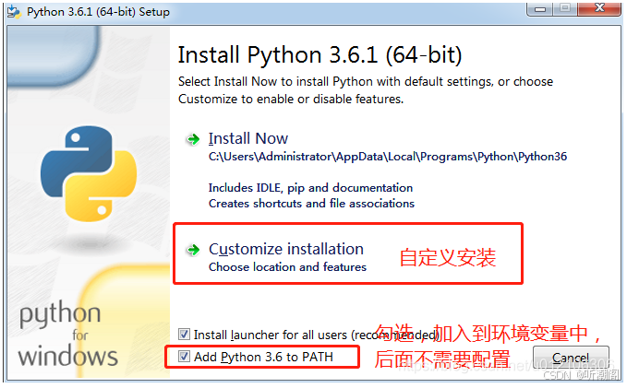The image size is (627, 388).
Task: Click 'Includes IDLE, pip and documentation' text
Action: [310, 188]
